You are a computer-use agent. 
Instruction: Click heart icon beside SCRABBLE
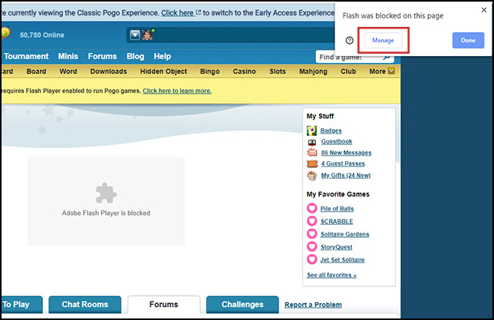(x=312, y=221)
